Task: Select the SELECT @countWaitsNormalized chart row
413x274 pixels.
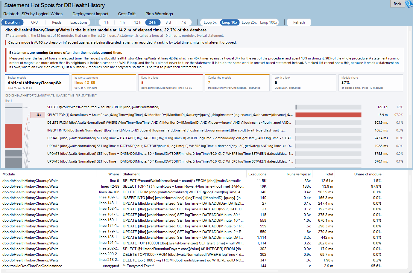Action: point(225,107)
